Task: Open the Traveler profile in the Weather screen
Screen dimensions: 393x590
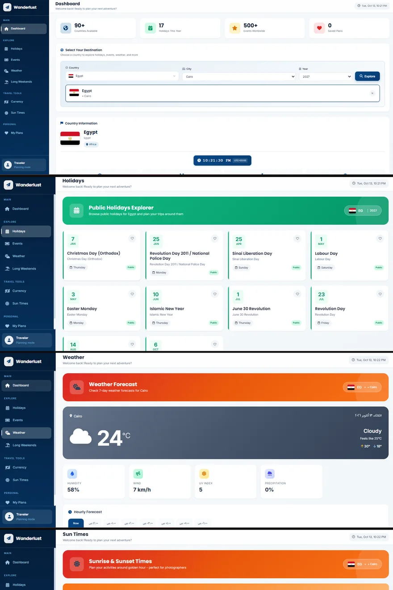Action: [27, 516]
